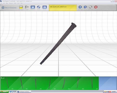Open the Polish tool icon
Screen dimensions: 117x93
click(x=45, y=7)
